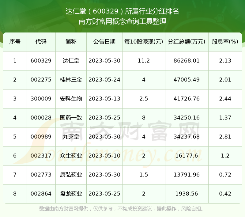
Task: Select stock code 600329
Action: (41, 61)
